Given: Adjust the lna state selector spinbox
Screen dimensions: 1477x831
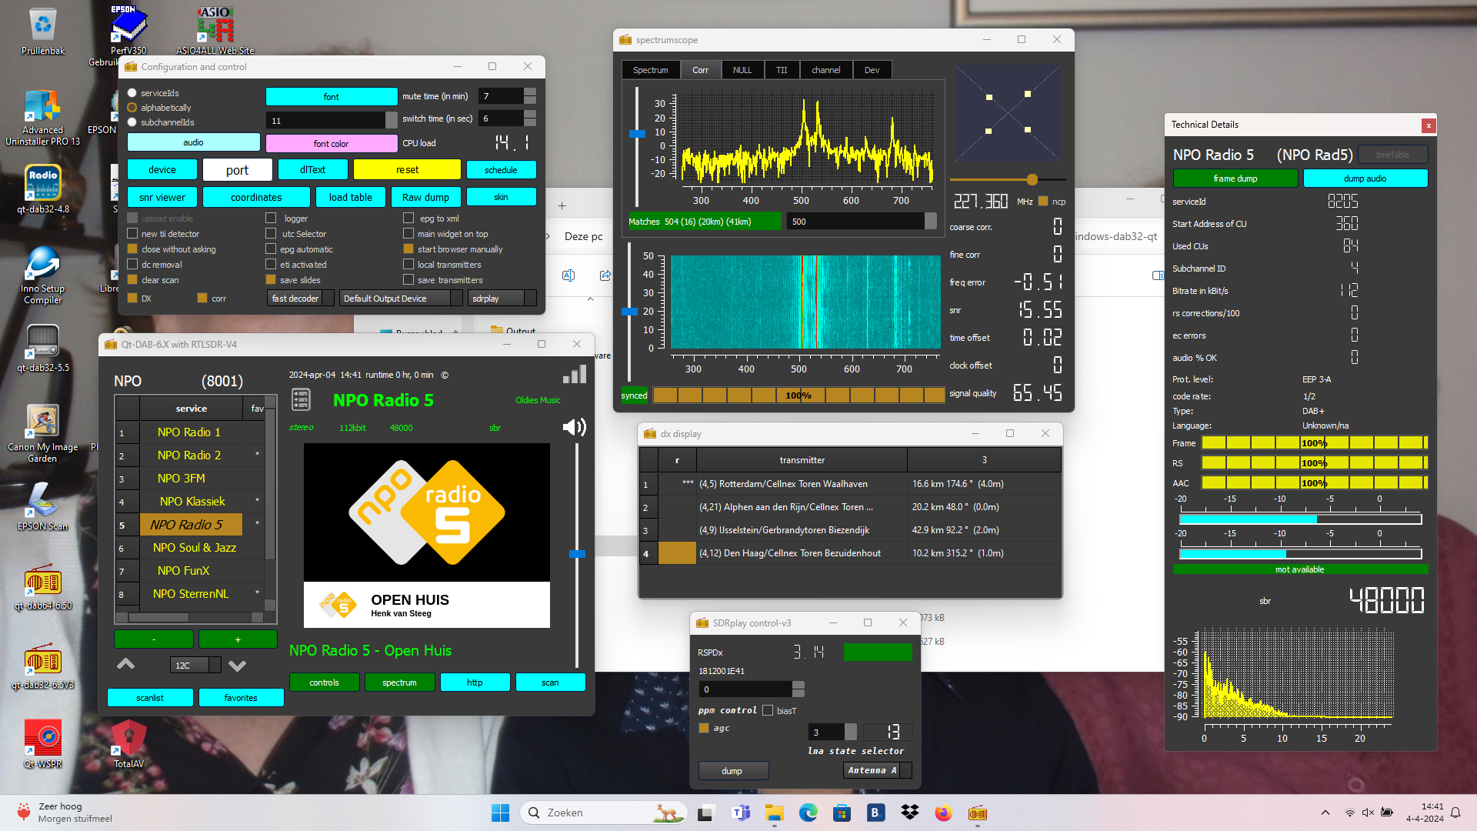Looking at the screenshot, I should [x=832, y=732].
